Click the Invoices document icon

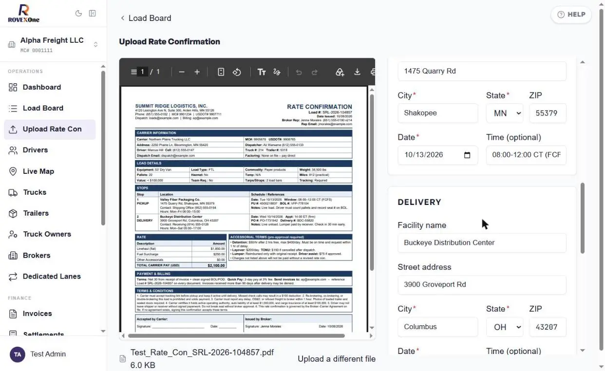[x=13, y=314]
